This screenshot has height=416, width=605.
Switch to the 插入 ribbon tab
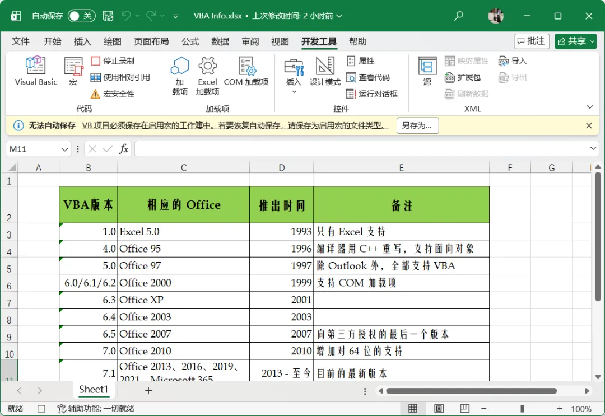[x=82, y=41]
